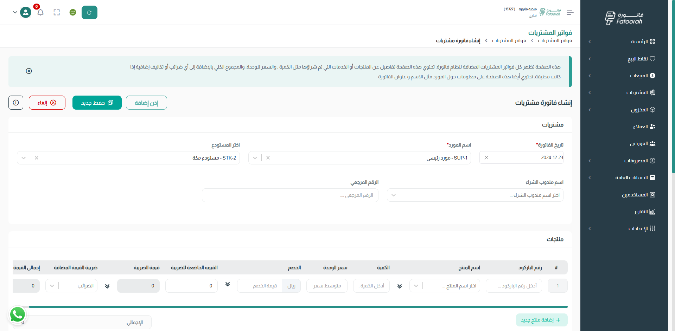Open the notifications bell
Viewport: 675px width, 331px height.
[40, 13]
